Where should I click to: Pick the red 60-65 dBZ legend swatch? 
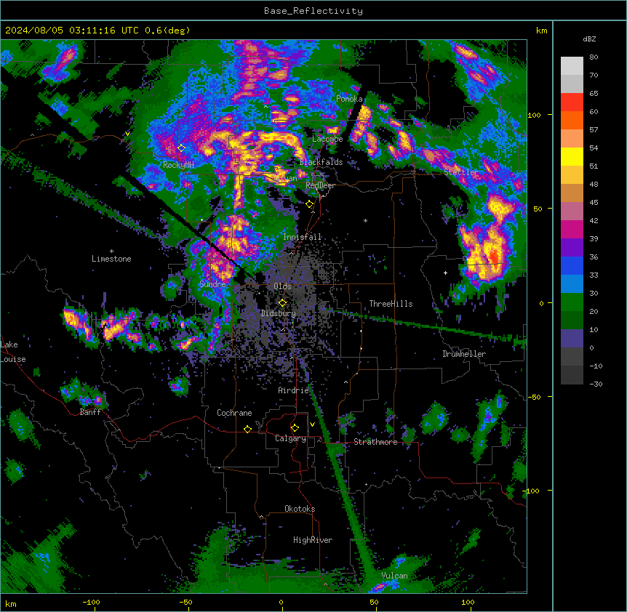tap(572, 102)
